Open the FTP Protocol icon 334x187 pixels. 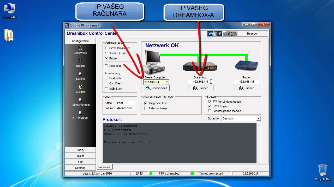pyautogui.click(x=80, y=113)
